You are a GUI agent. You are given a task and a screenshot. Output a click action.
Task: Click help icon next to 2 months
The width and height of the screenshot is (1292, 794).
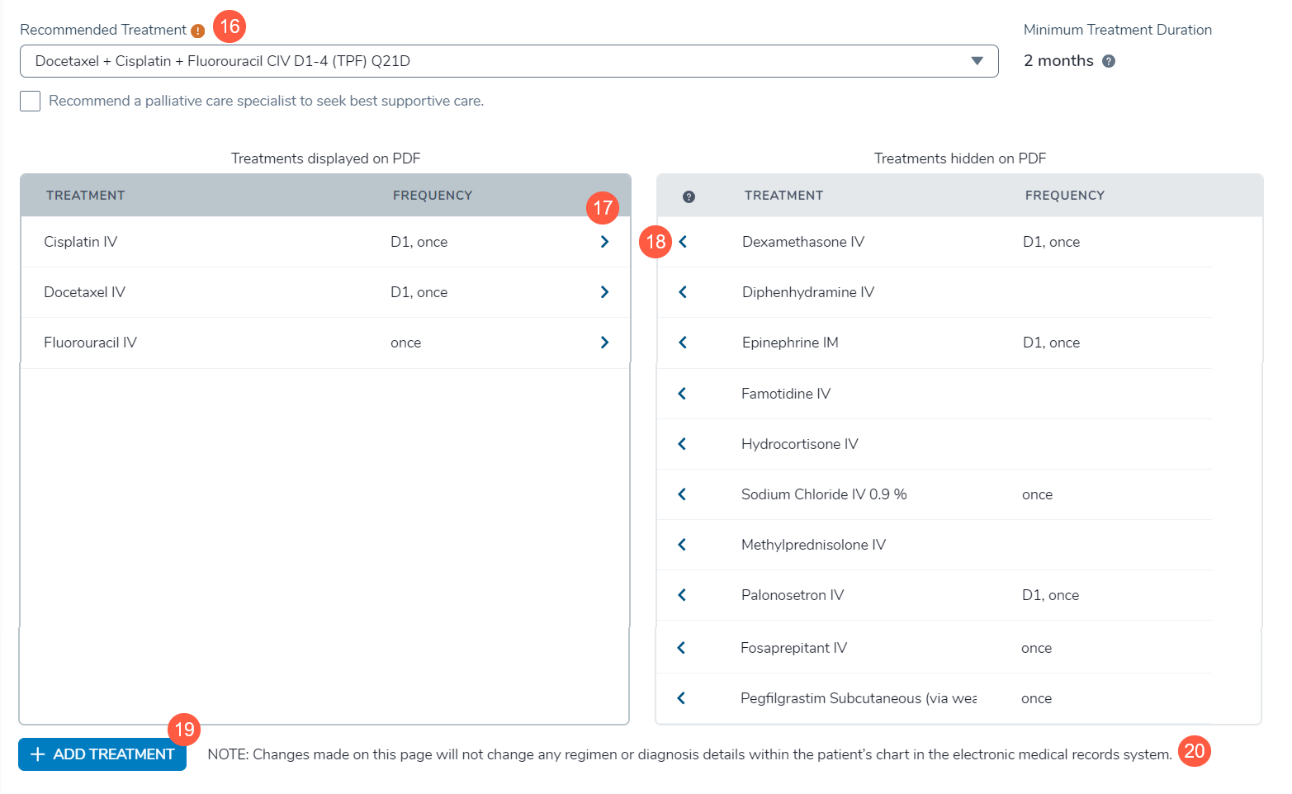click(1109, 61)
